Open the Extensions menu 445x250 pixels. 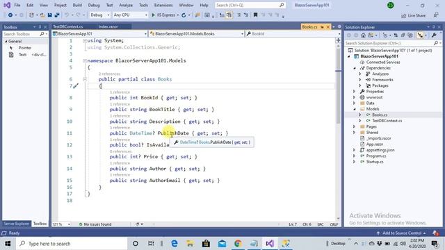click(x=163, y=5)
